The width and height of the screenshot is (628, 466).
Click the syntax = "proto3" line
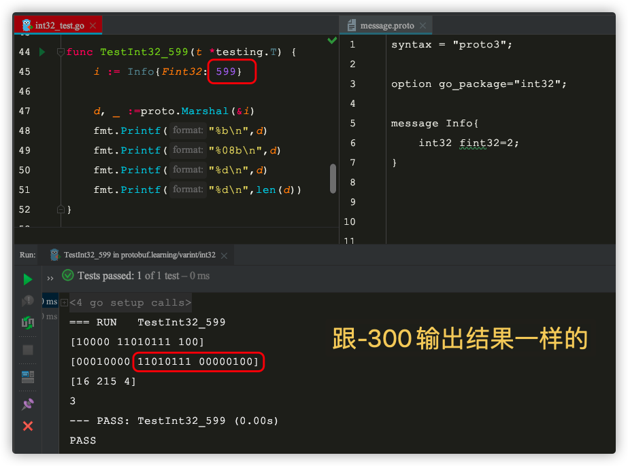pos(452,44)
